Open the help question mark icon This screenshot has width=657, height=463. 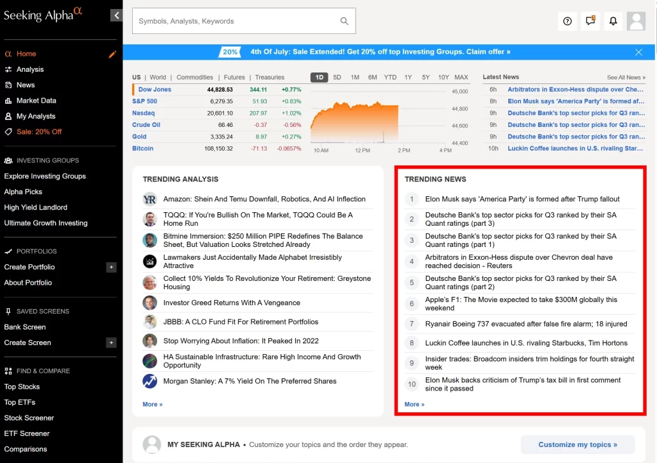click(x=567, y=21)
